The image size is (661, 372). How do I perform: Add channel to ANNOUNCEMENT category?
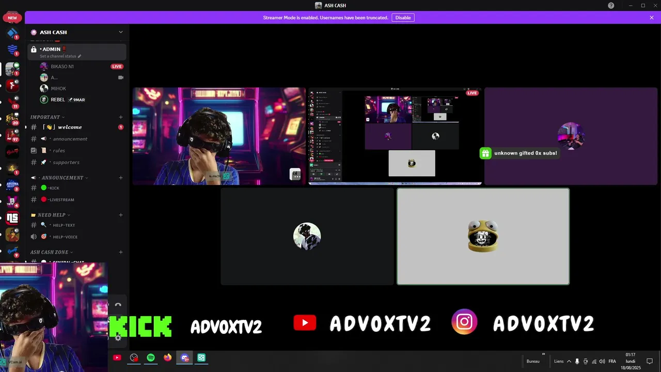121,178
